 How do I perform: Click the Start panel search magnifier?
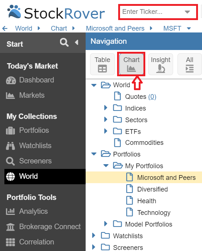pos(64,42)
